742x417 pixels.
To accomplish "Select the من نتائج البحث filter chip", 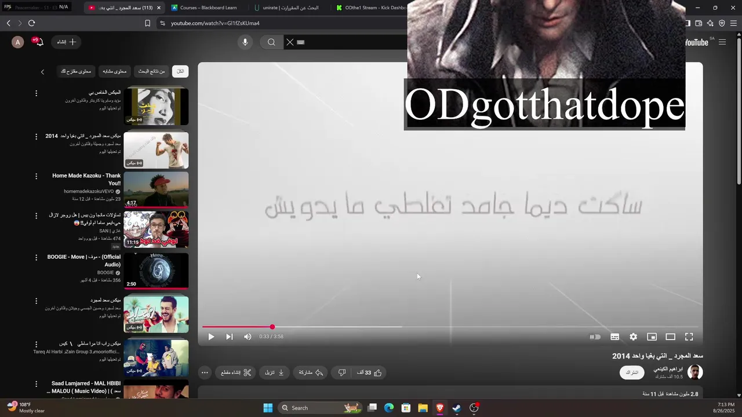I will [x=151, y=71].
